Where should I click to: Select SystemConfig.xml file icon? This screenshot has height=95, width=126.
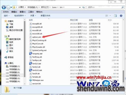(x=30, y=50)
